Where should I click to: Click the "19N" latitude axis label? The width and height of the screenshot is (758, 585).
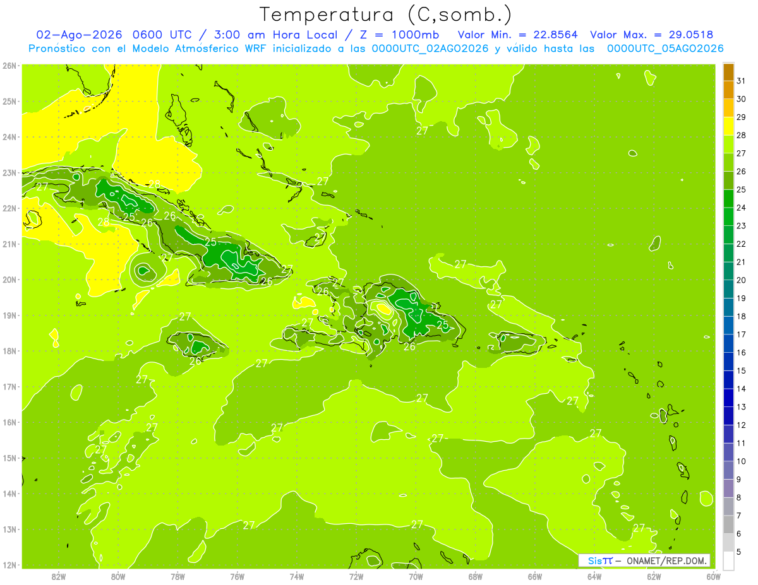pyautogui.click(x=9, y=316)
